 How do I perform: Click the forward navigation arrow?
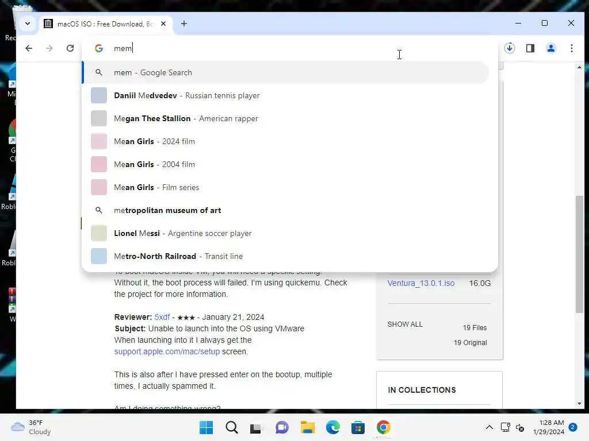tap(49, 48)
